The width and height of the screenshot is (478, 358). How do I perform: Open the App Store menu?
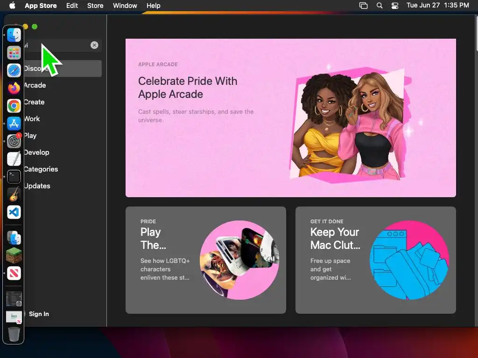41,6
